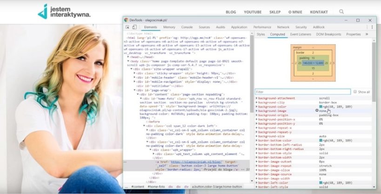Expand the mobile-header div node
The height and width of the screenshot is (194, 381).
pyautogui.click(x=134, y=78)
